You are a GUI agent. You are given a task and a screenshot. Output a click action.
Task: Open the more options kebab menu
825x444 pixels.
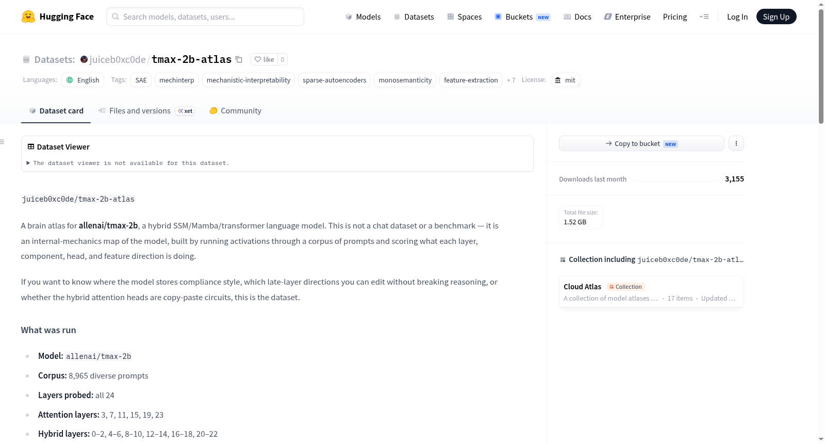pos(736,143)
